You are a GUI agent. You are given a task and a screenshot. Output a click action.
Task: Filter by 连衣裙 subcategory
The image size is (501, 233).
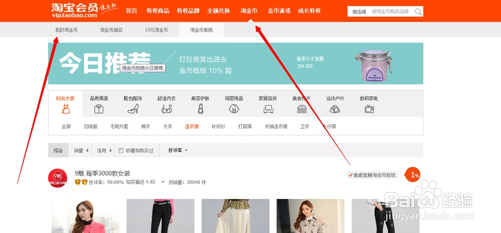[x=192, y=127]
